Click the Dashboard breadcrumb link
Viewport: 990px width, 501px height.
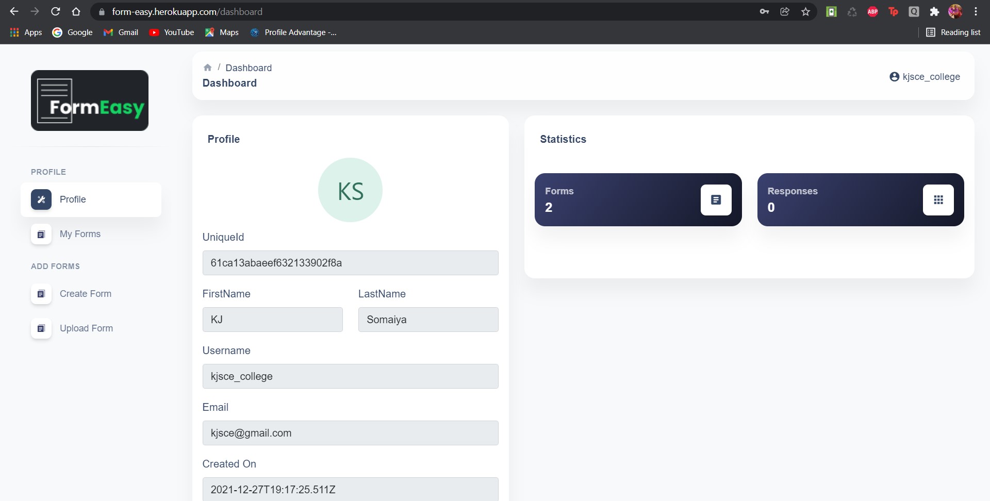249,68
